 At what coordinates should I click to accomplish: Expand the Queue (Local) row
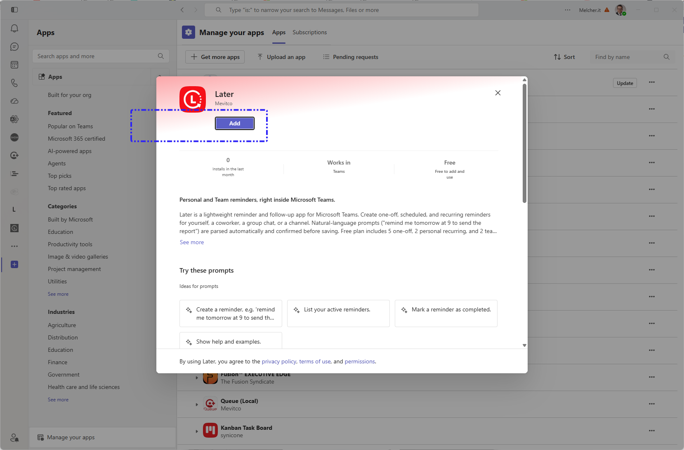(197, 405)
